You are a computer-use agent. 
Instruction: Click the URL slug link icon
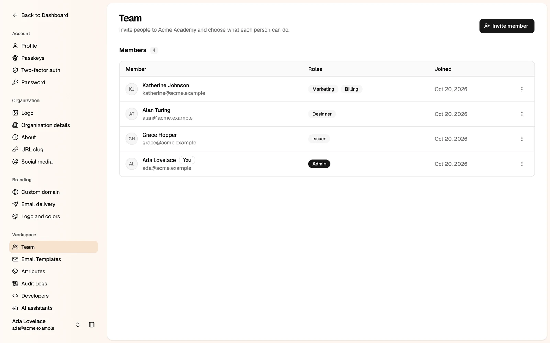(15, 149)
